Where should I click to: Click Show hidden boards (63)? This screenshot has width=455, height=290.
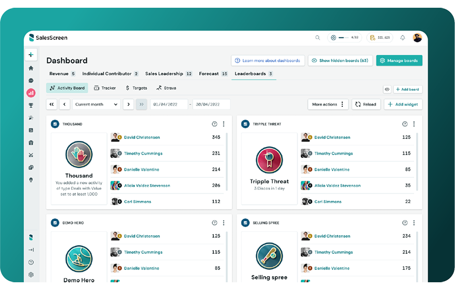[x=340, y=60]
